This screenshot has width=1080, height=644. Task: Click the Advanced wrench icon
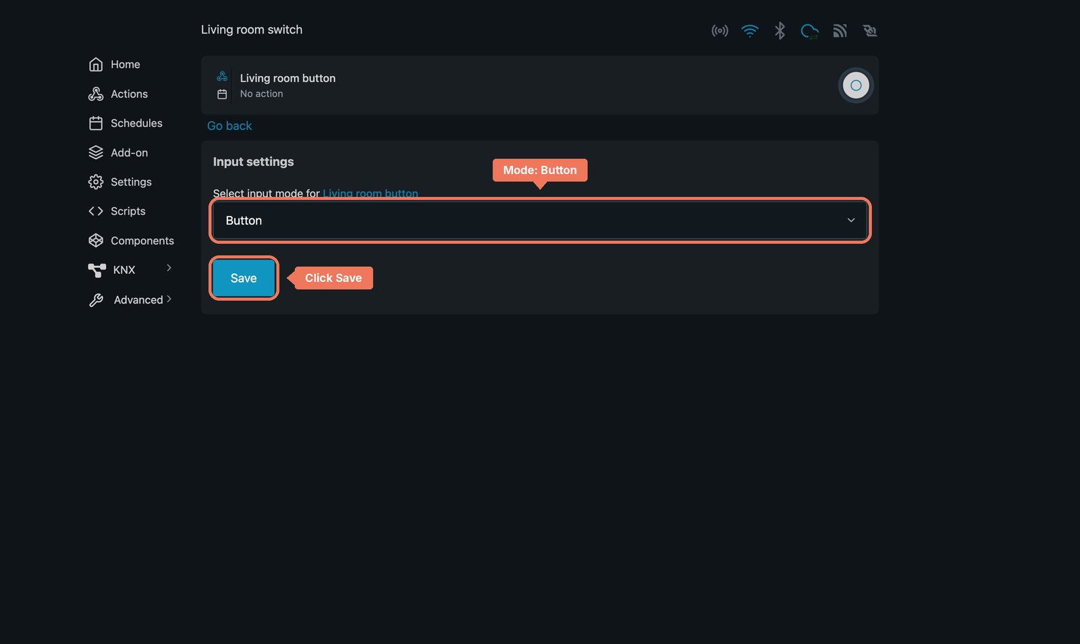click(x=97, y=300)
